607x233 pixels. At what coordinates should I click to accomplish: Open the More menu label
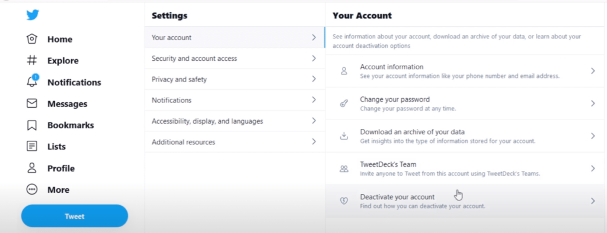point(59,190)
